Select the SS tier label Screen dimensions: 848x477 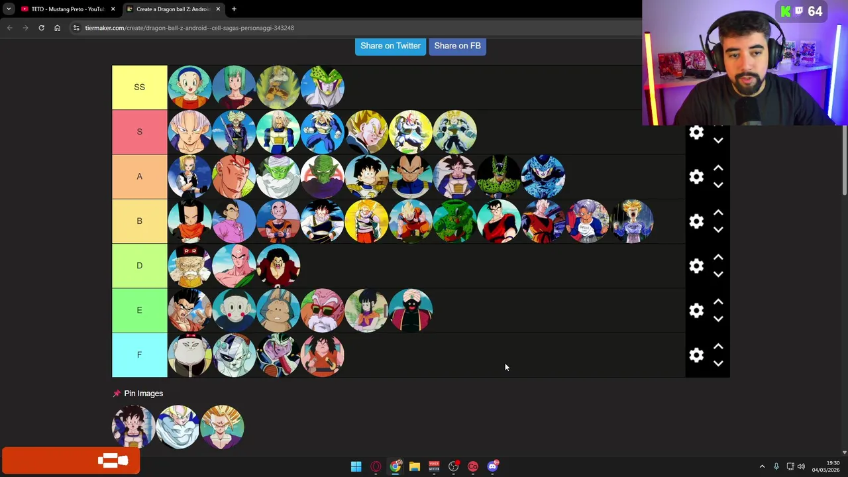click(139, 87)
